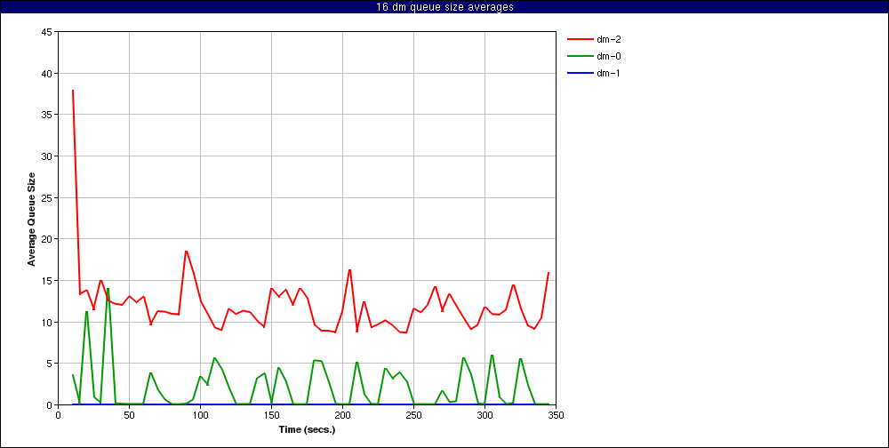Click the y-axis value 45
This screenshot has width=889, height=448.
pos(47,32)
